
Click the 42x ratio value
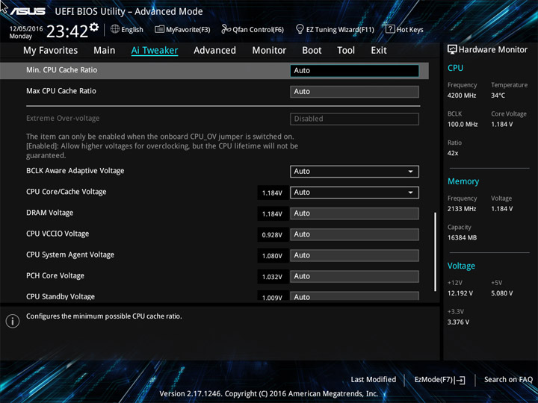point(453,153)
